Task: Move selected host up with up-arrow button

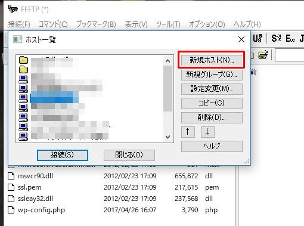Action: (x=188, y=132)
